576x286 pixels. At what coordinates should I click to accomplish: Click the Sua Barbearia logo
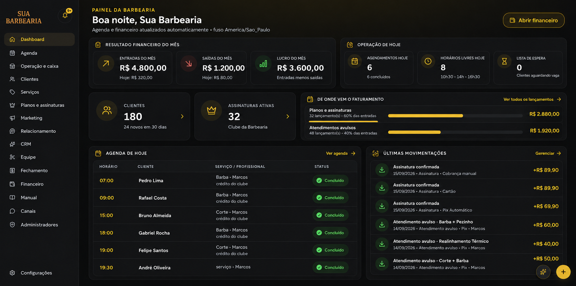pyautogui.click(x=24, y=17)
